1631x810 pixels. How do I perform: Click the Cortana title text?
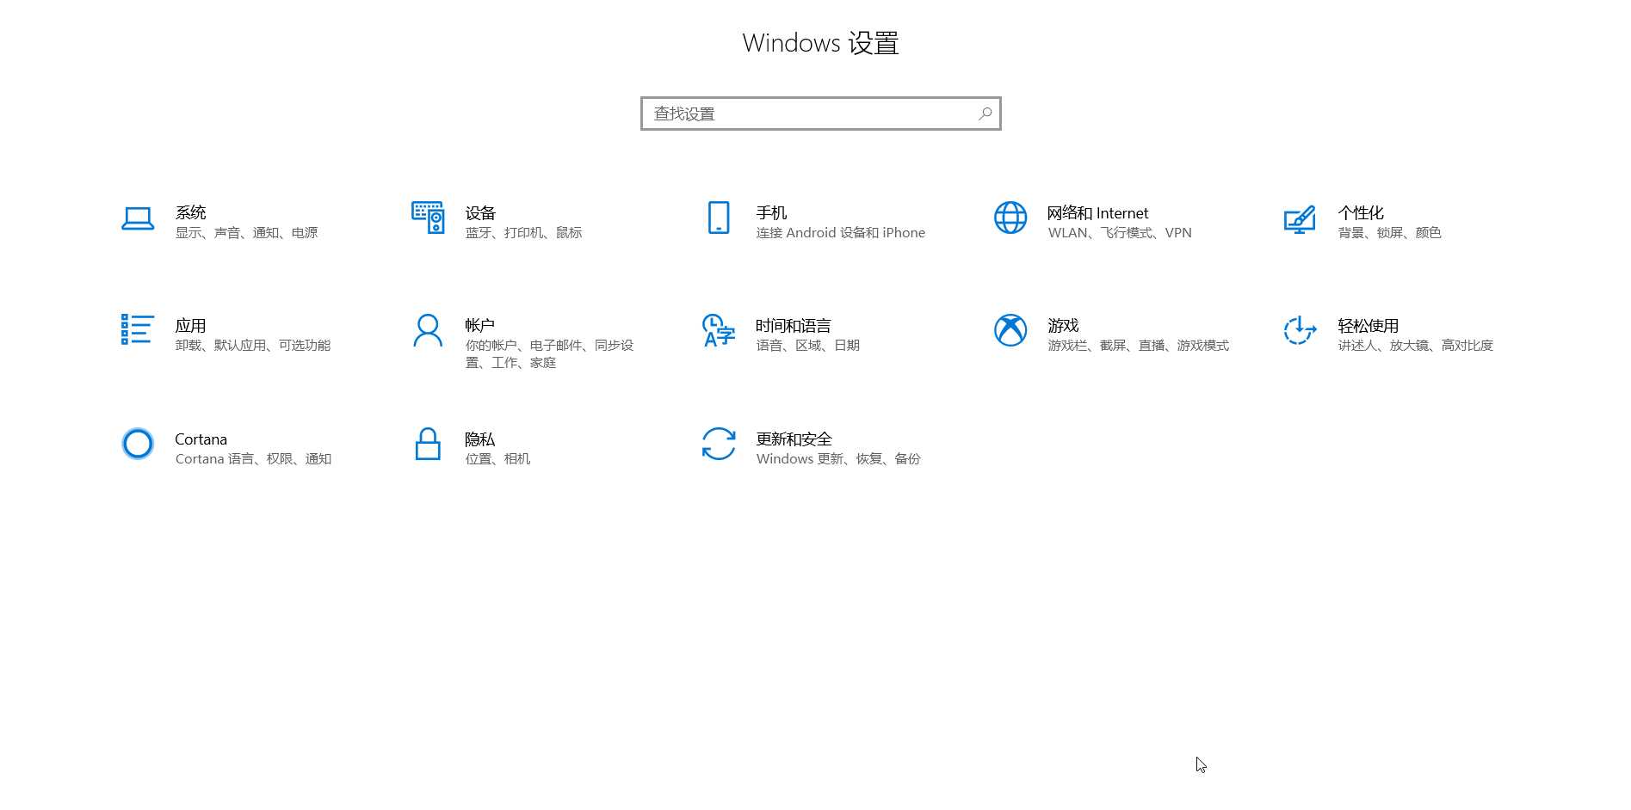201,439
